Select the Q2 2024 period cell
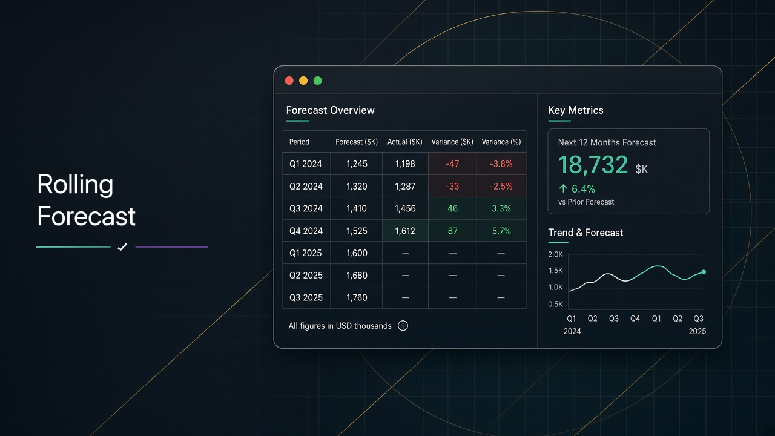 [x=306, y=186]
